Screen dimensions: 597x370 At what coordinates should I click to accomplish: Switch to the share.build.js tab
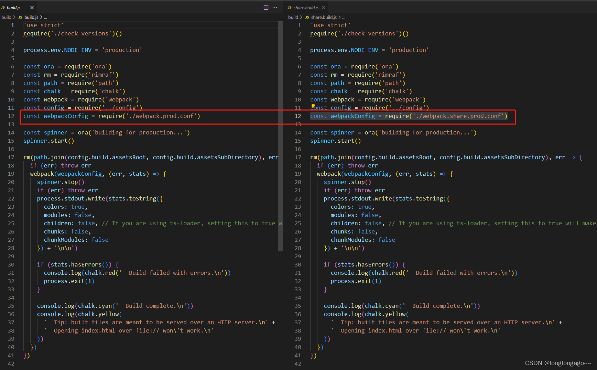tap(306, 8)
